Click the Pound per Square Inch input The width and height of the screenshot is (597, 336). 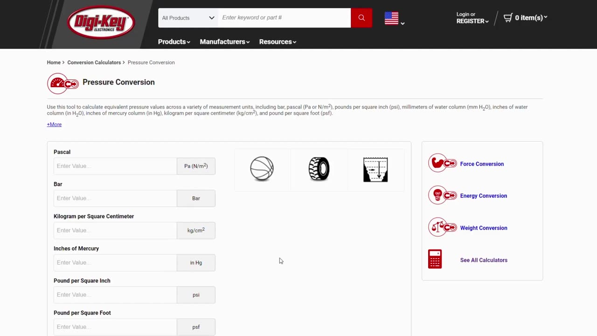click(115, 295)
